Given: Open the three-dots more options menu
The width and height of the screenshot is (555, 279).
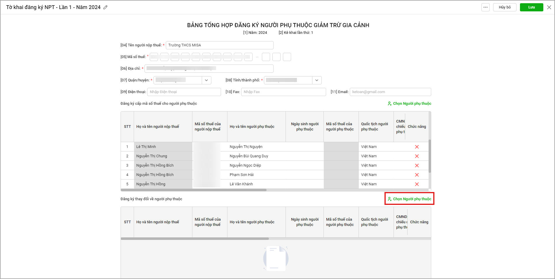Looking at the screenshot, I should [x=485, y=7].
